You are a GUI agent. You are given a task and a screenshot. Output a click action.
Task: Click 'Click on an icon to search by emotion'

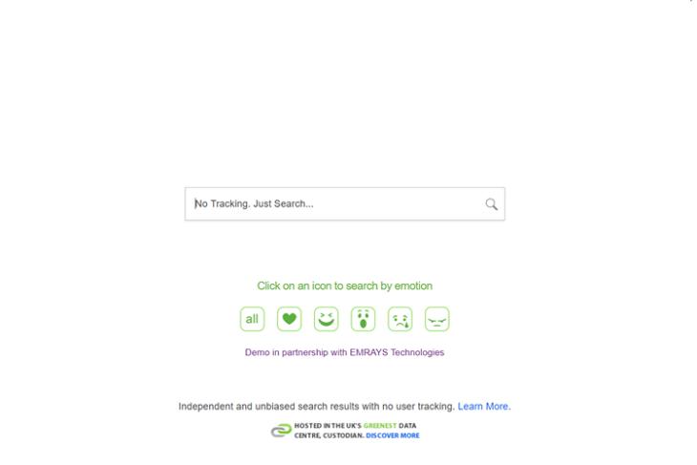tap(345, 285)
